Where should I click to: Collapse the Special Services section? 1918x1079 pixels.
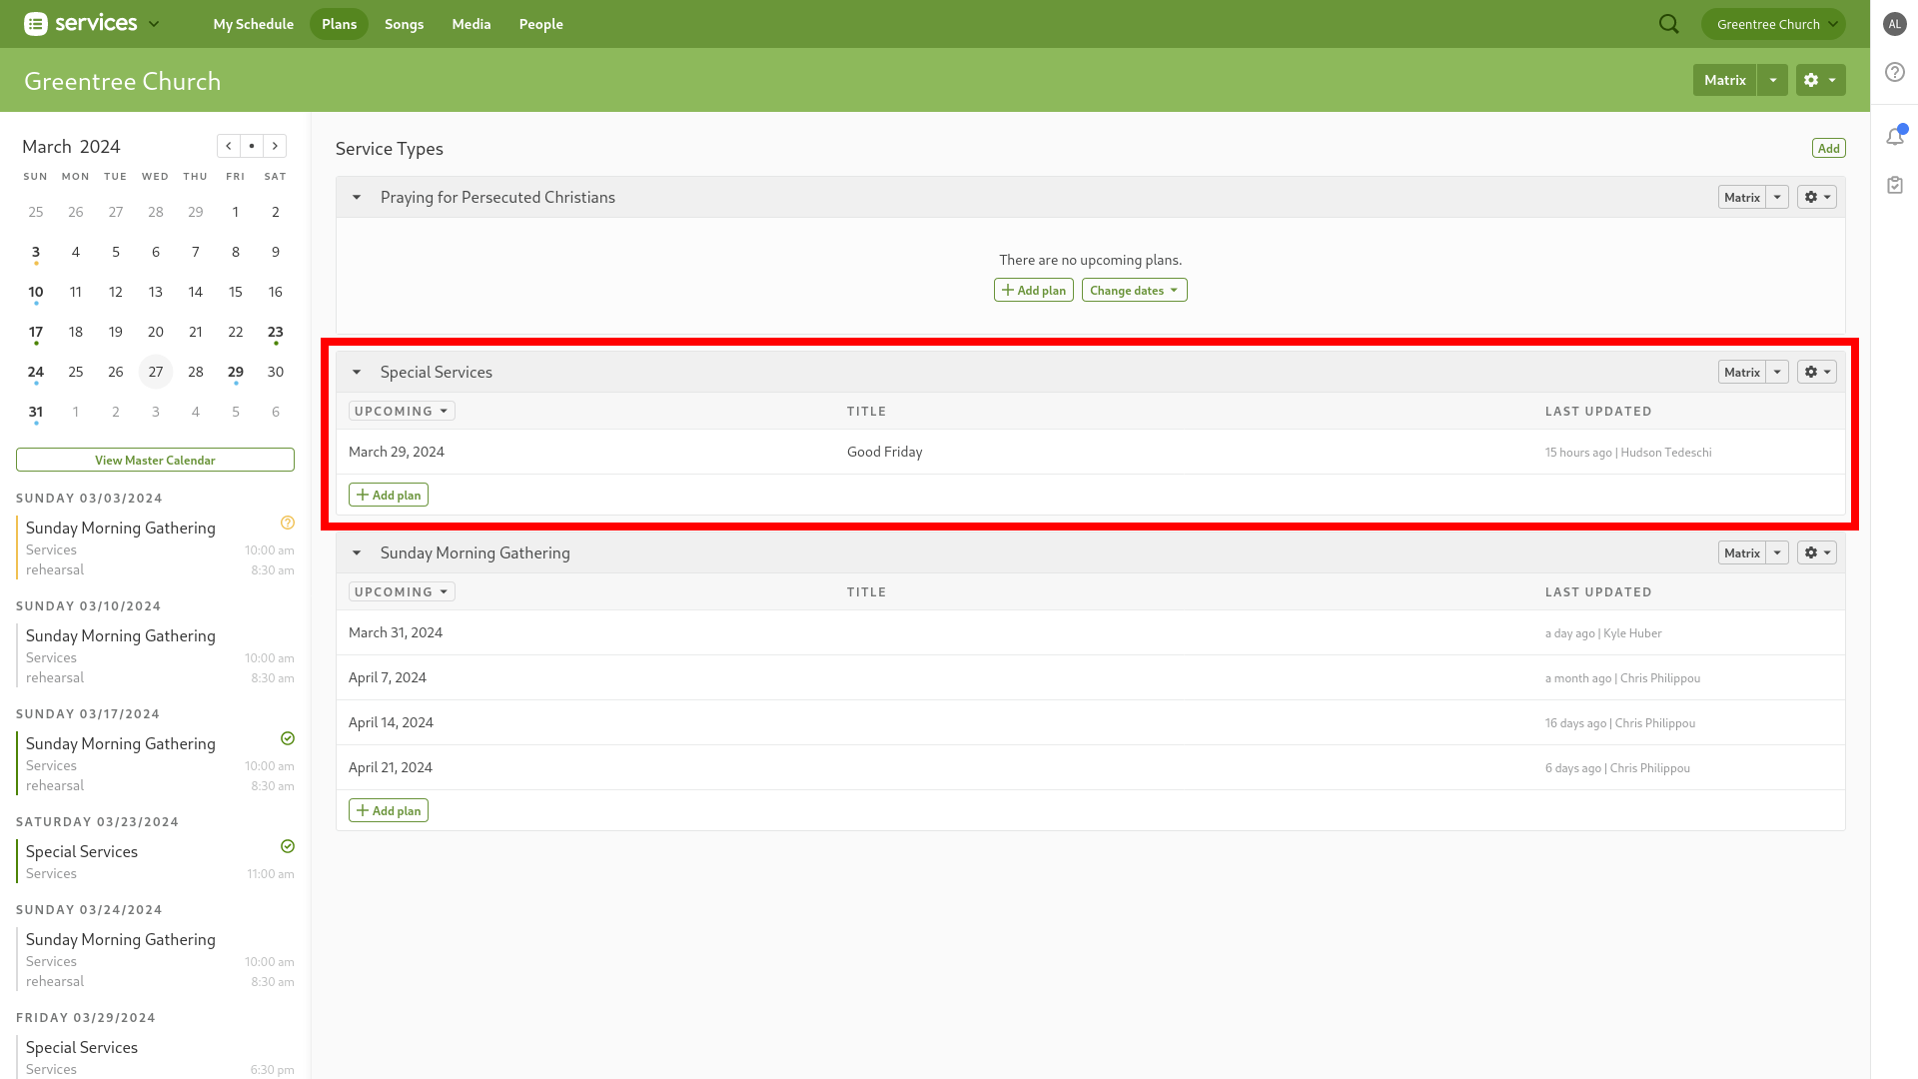tap(357, 372)
